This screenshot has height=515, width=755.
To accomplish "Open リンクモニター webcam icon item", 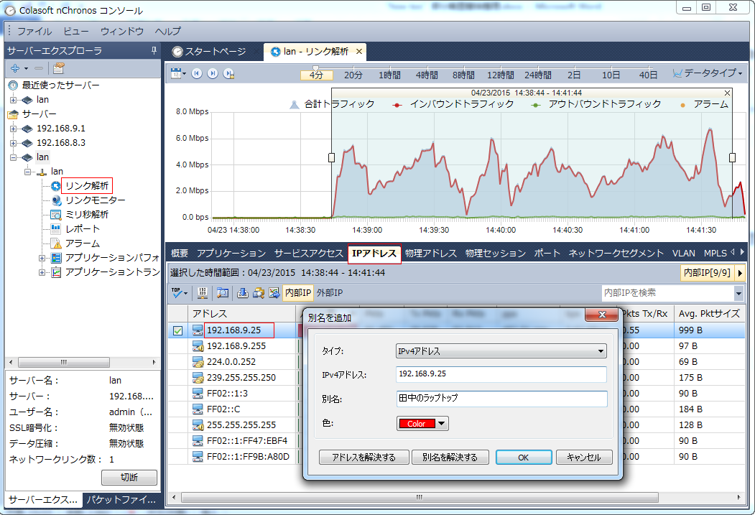I will [x=56, y=200].
